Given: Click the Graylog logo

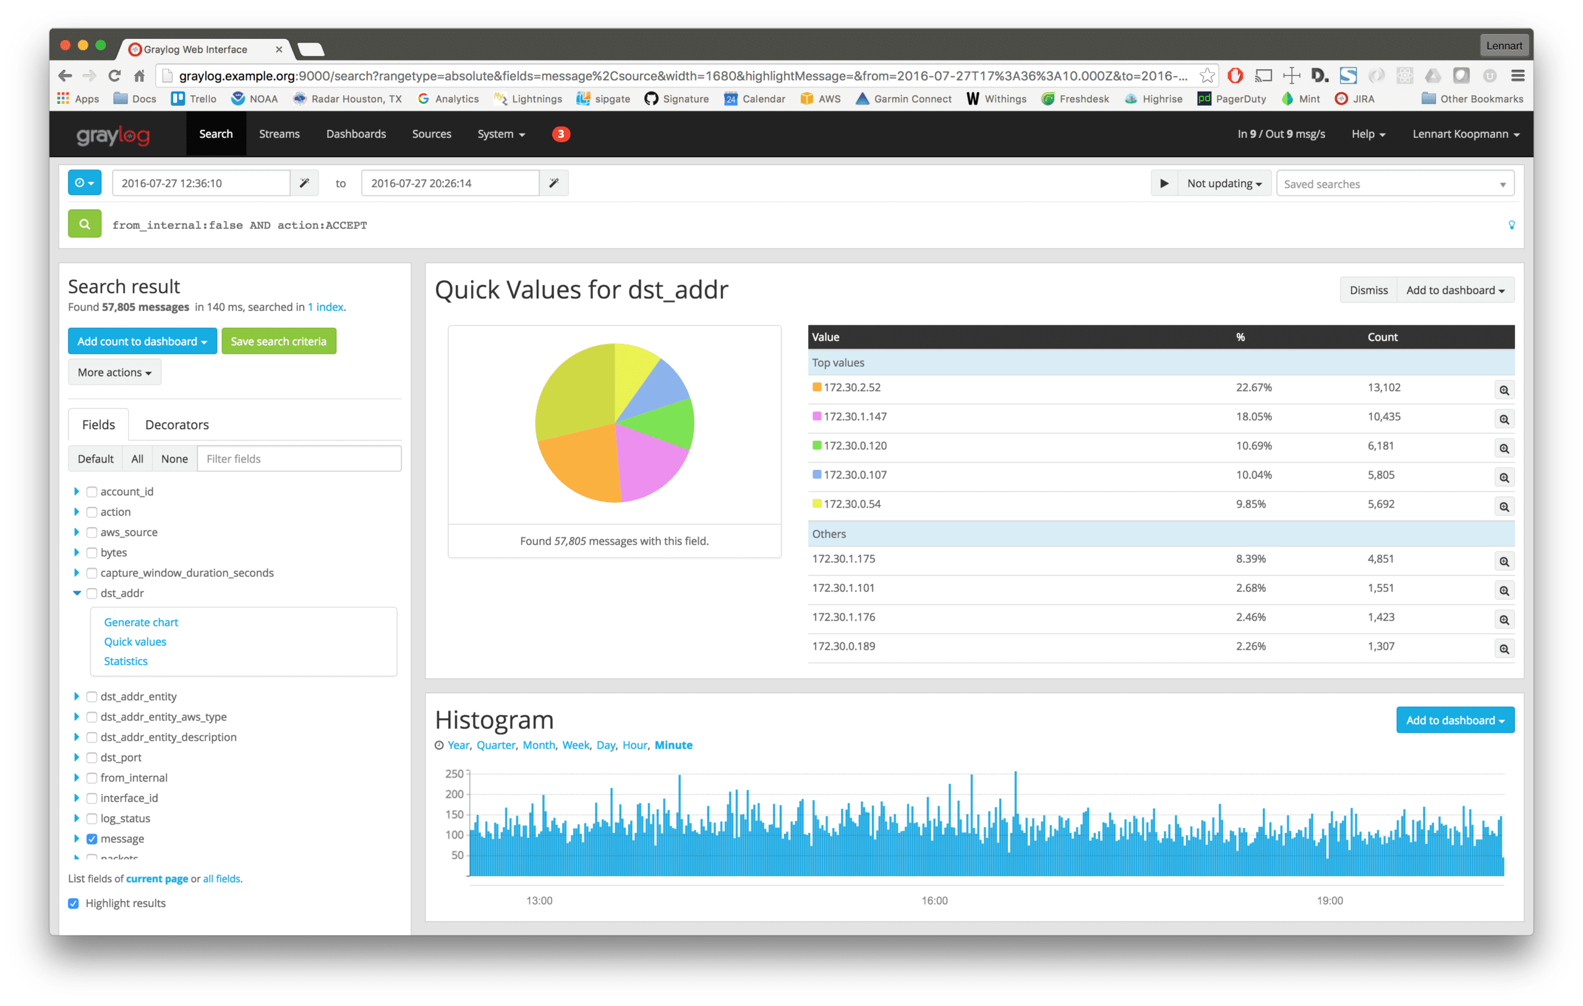Looking at the screenshot, I should tap(113, 135).
